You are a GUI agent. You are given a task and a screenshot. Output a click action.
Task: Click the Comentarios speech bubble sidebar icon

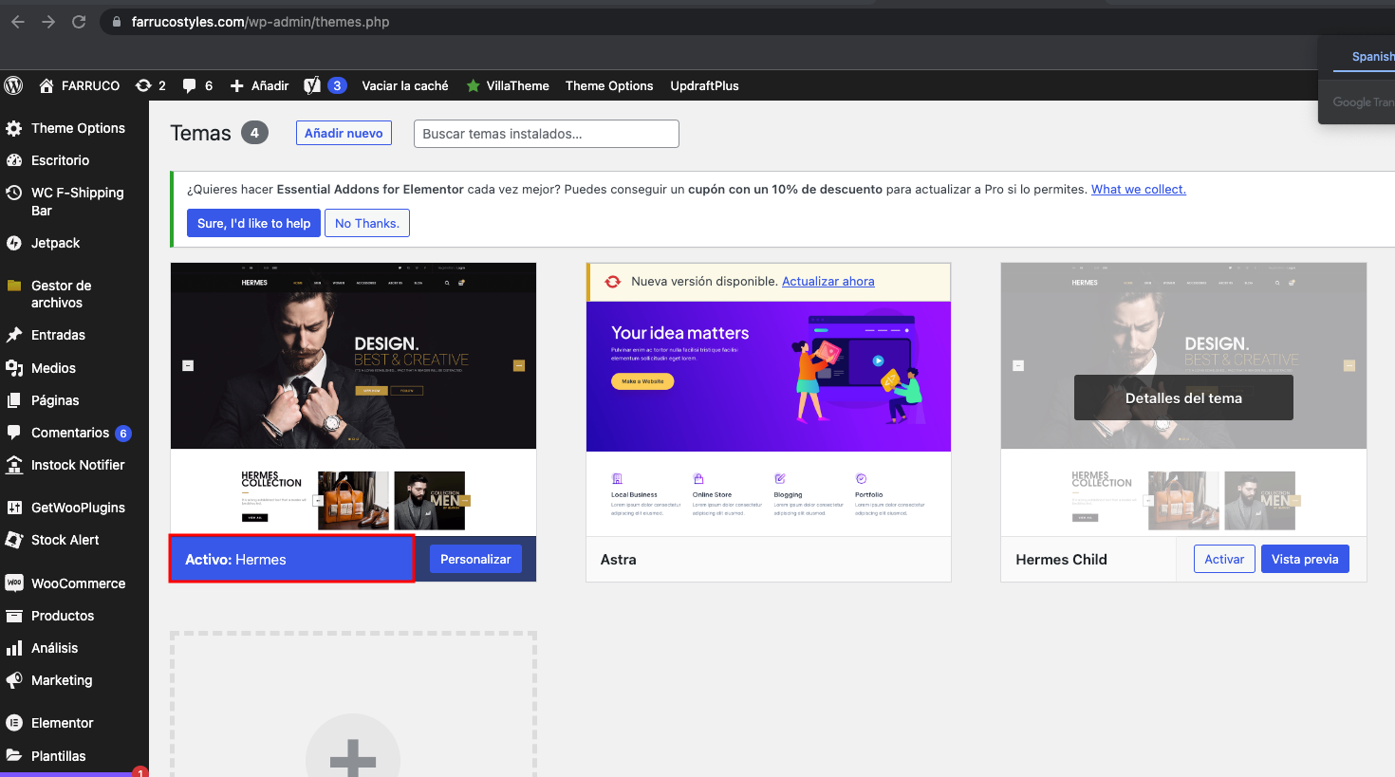point(14,433)
